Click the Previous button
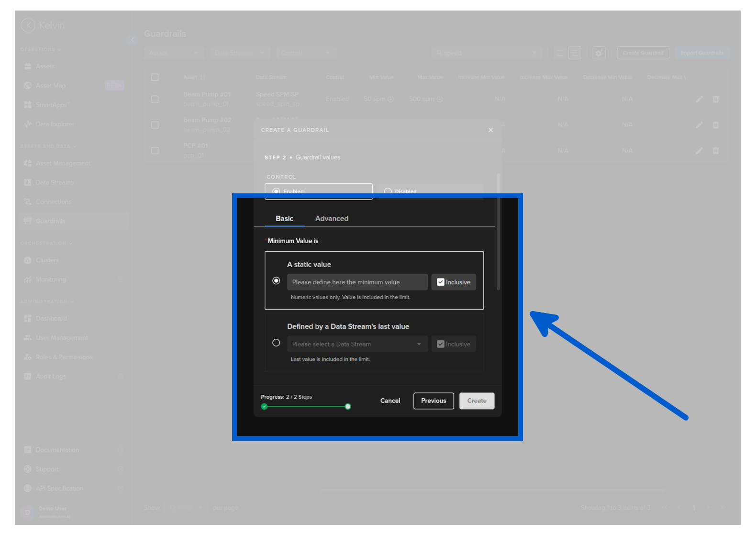Screen dimensions: 756x536 click(434, 401)
